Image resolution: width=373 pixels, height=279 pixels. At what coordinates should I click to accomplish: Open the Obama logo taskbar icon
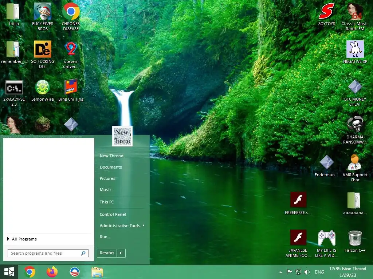[x=74, y=272]
